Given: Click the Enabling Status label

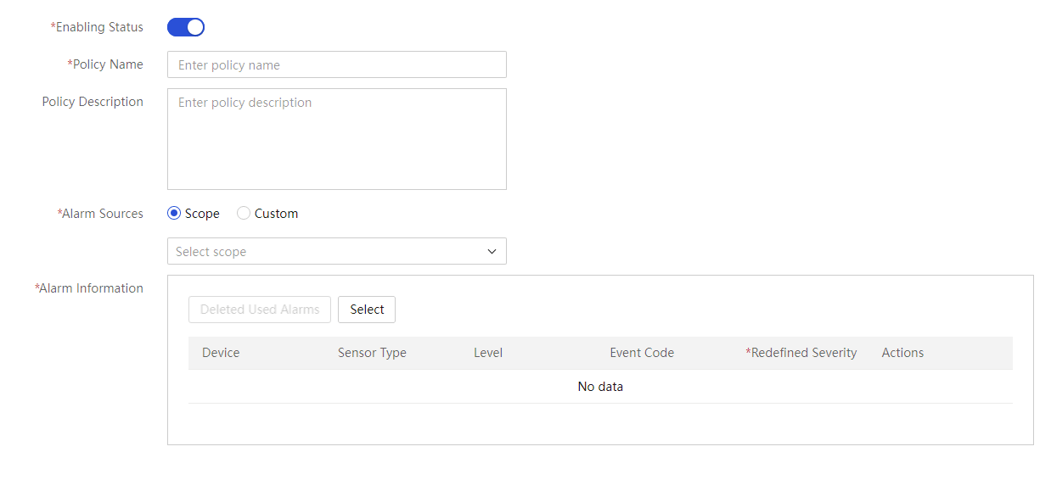Looking at the screenshot, I should pos(97,27).
